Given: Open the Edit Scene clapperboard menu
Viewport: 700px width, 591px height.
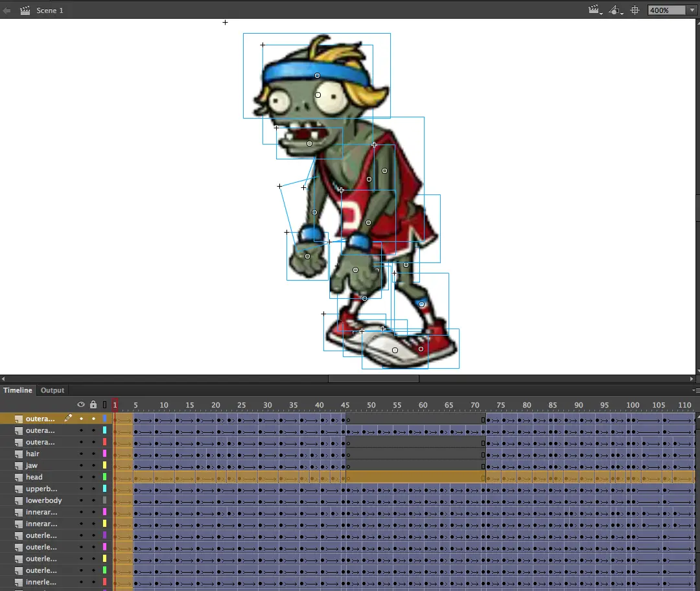Looking at the screenshot, I should (x=595, y=10).
